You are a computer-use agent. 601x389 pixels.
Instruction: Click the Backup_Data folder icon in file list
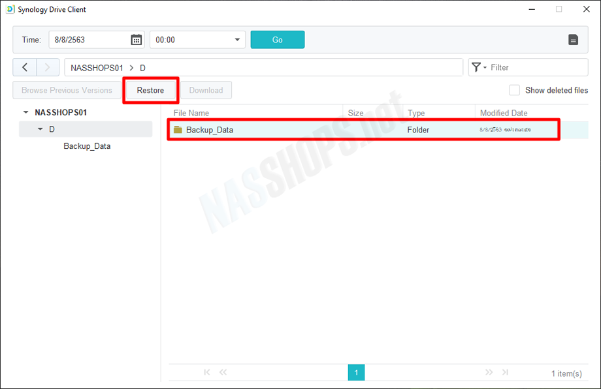(178, 130)
